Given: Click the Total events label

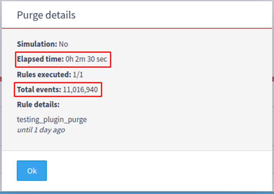Looking at the screenshot, I should coord(39,90).
